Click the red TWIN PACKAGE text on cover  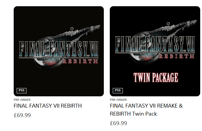pos(156,77)
